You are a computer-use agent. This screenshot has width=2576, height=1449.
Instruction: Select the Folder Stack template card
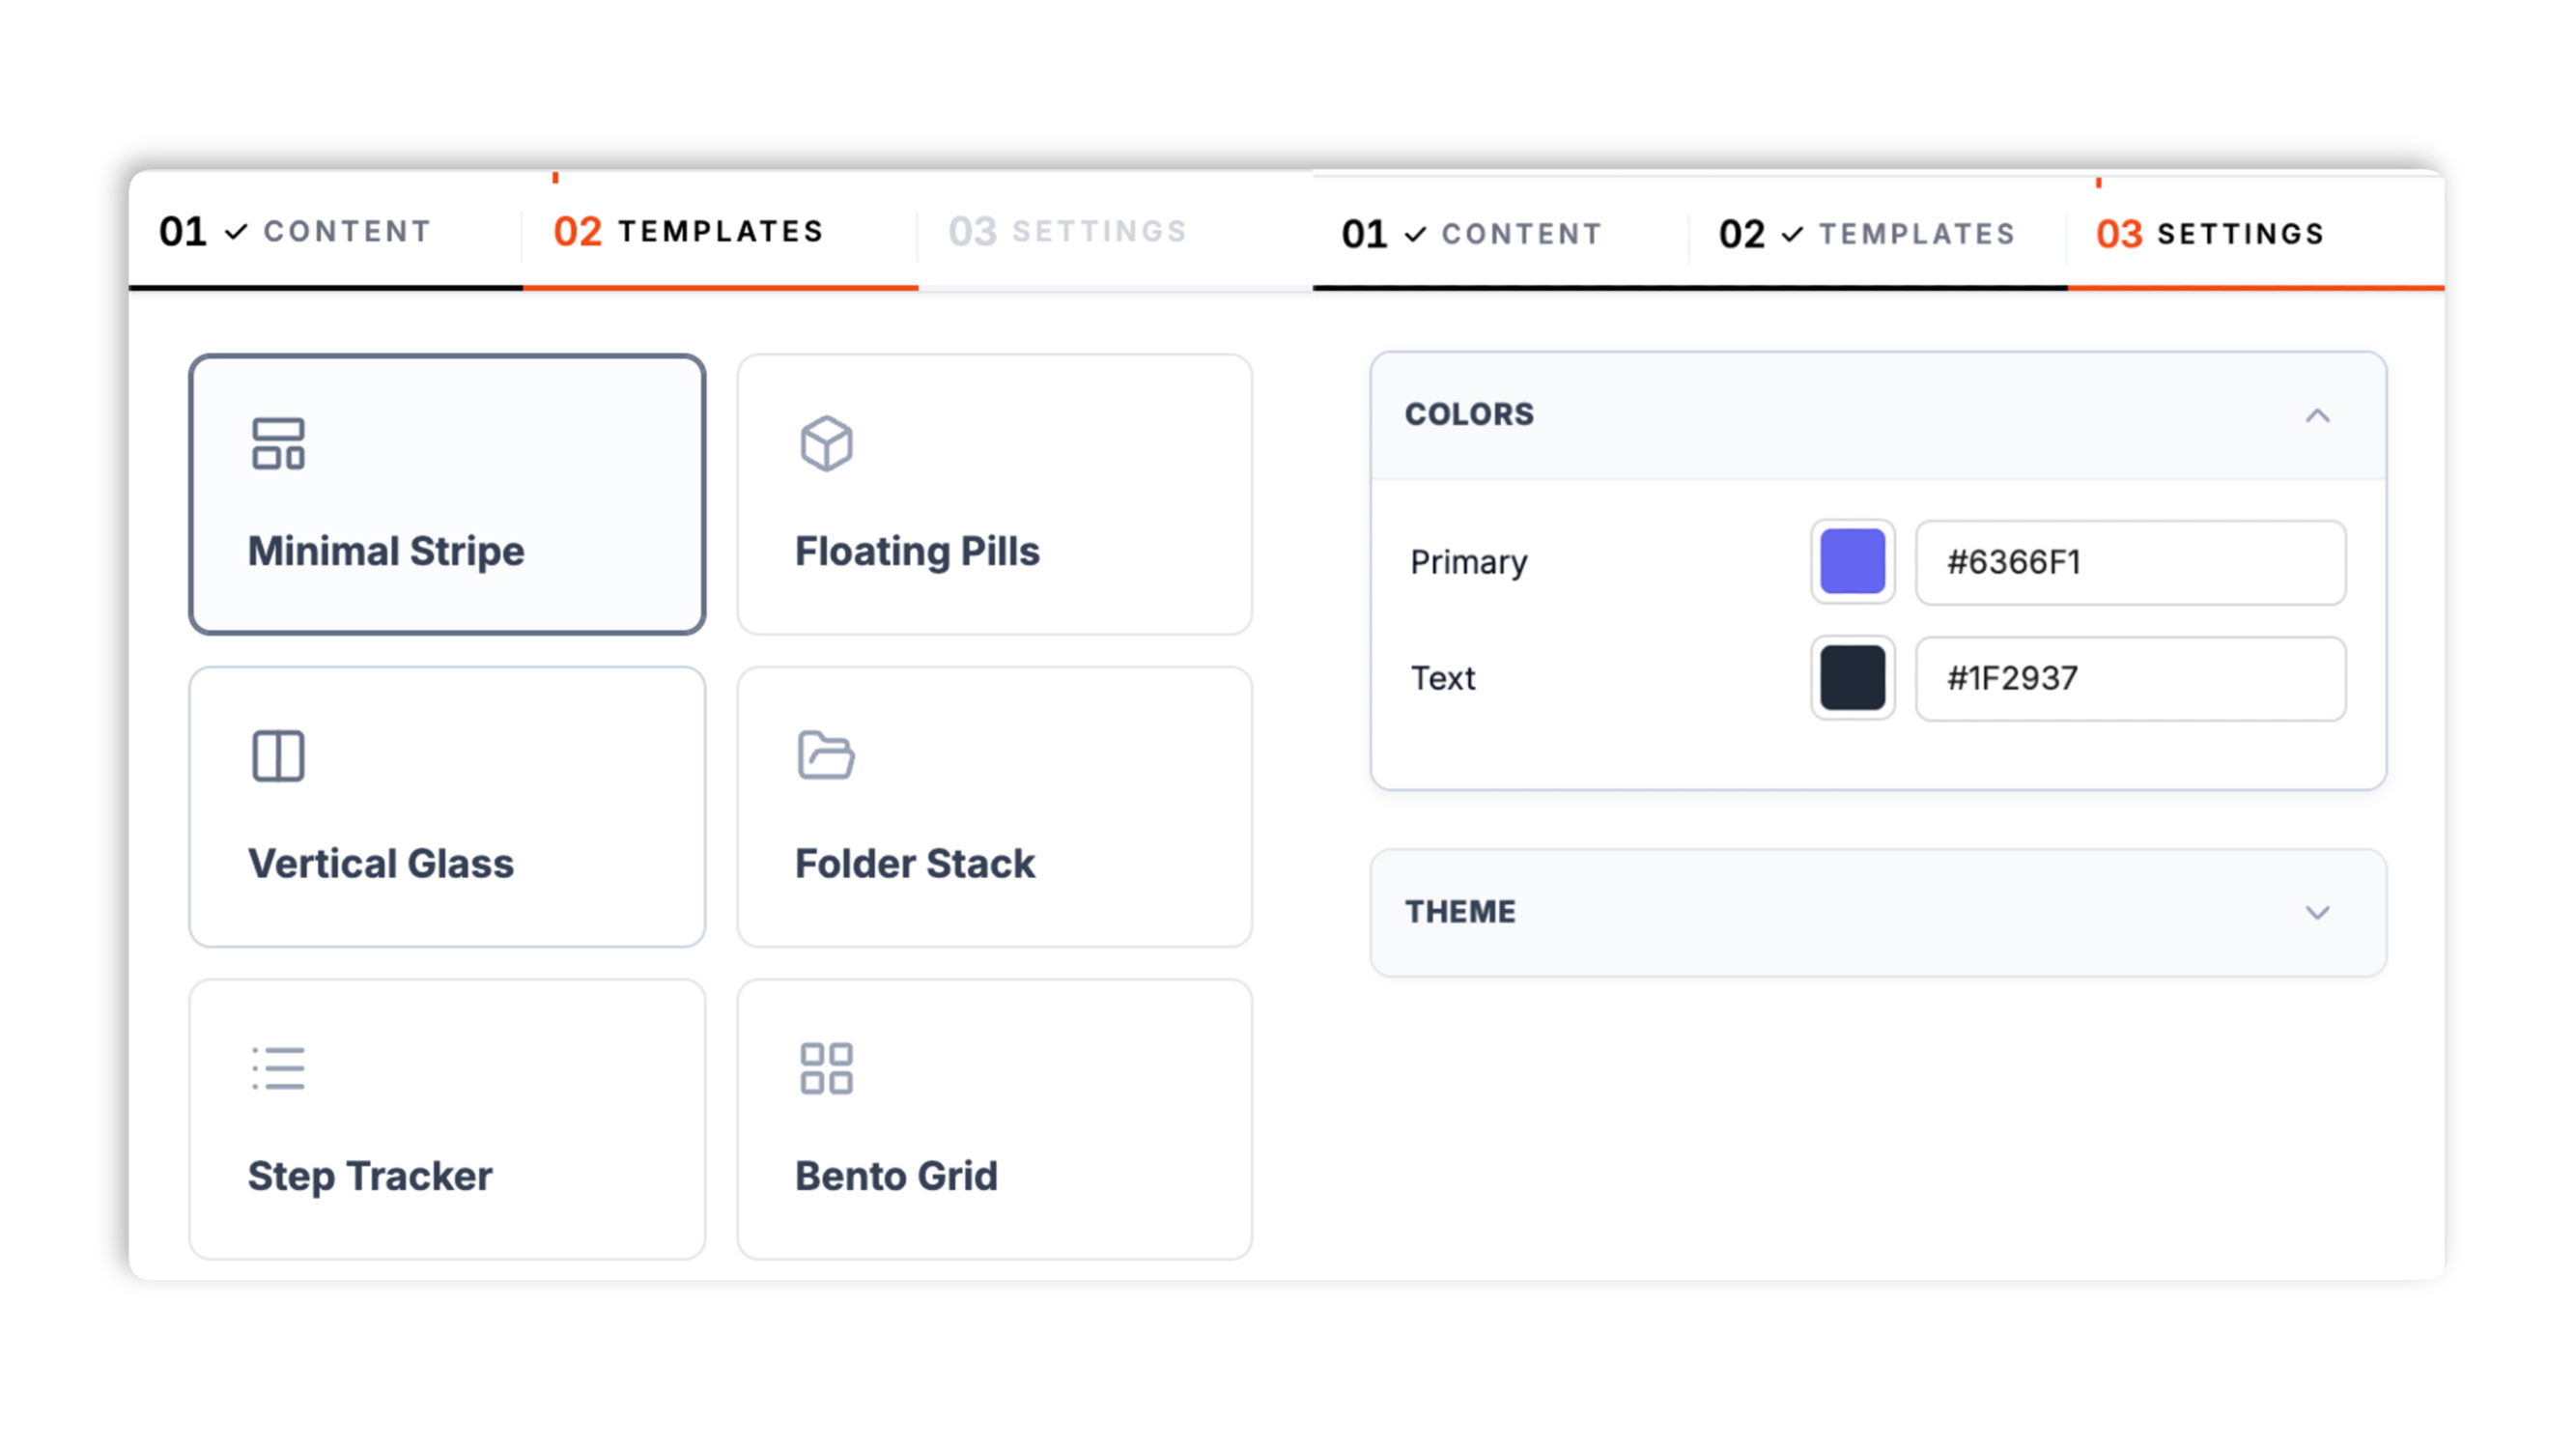(994, 807)
